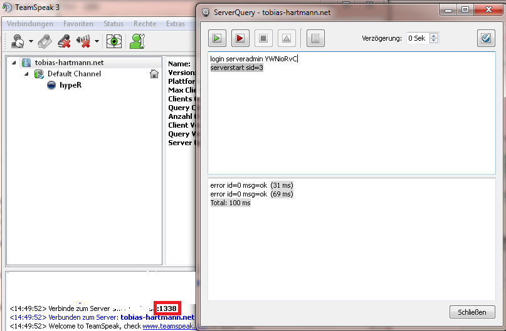The width and height of the screenshot is (506, 331).
Task: Click the tobias-hartmann.net server icon
Action: click(x=26, y=63)
